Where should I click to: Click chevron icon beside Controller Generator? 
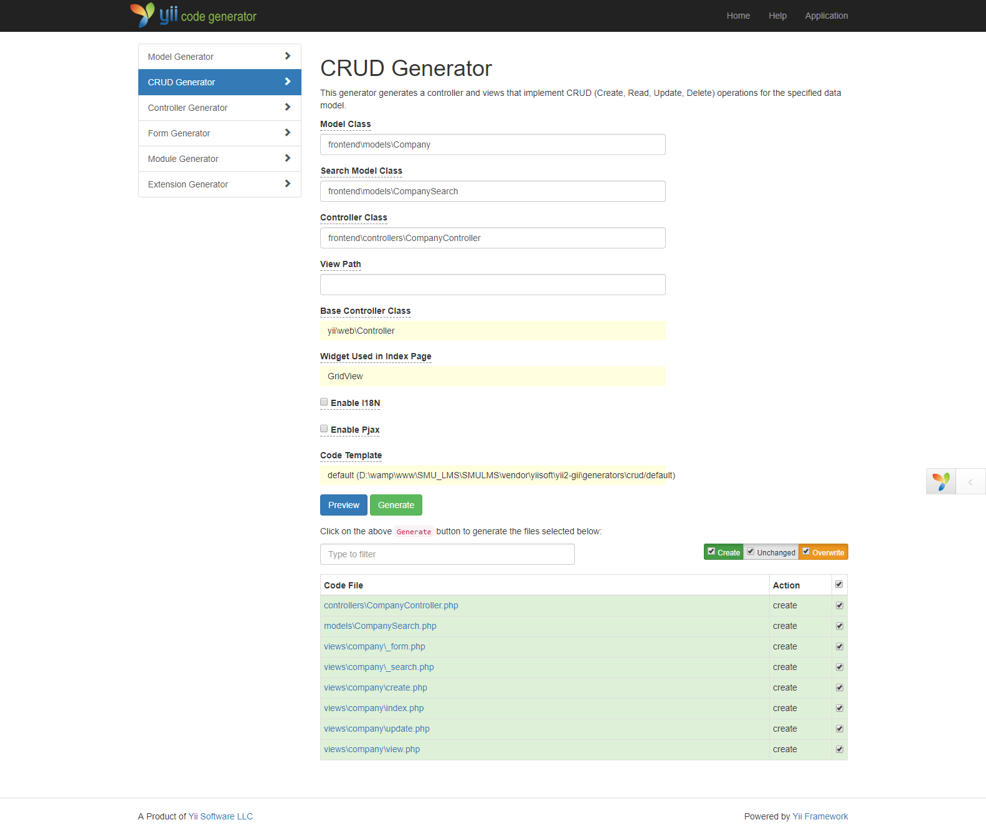click(x=287, y=107)
